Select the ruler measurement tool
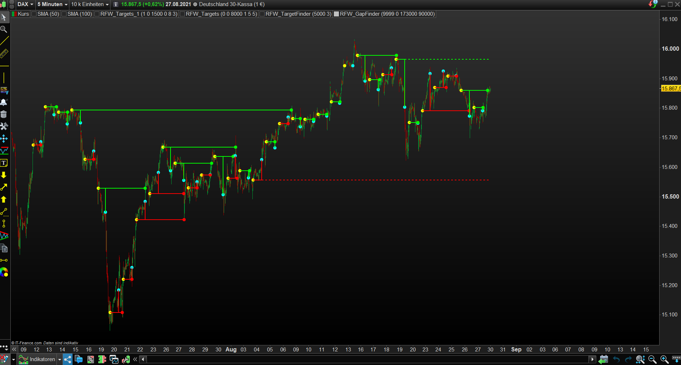Viewport: 681px width, 365px height. 4,54
